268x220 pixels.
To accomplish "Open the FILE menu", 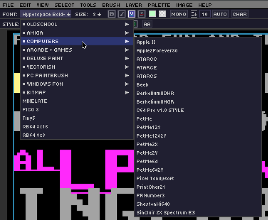I will tap(8, 5).
